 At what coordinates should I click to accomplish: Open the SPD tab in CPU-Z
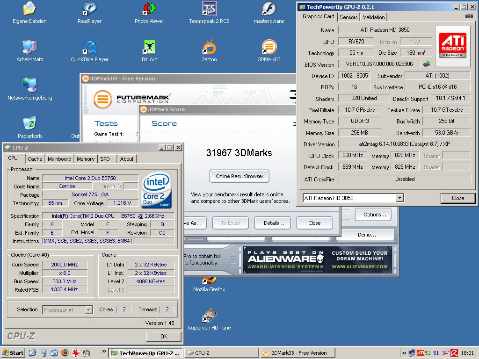click(105, 159)
